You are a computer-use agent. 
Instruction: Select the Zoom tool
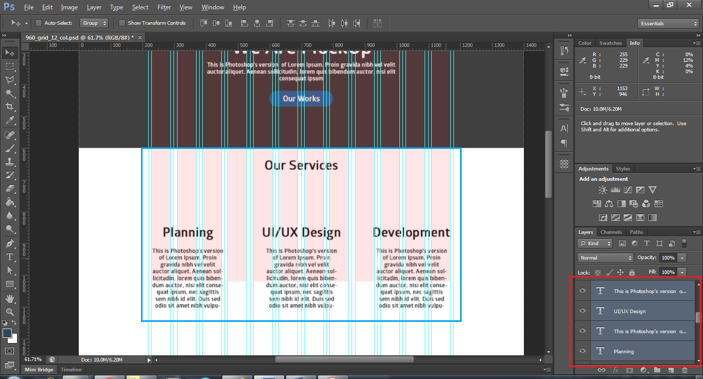tap(10, 312)
